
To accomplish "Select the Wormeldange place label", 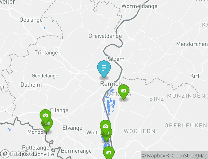I will 139,6.
